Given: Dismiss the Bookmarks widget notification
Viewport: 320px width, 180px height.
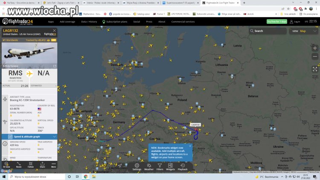Looking at the screenshot, I should point(190,146).
